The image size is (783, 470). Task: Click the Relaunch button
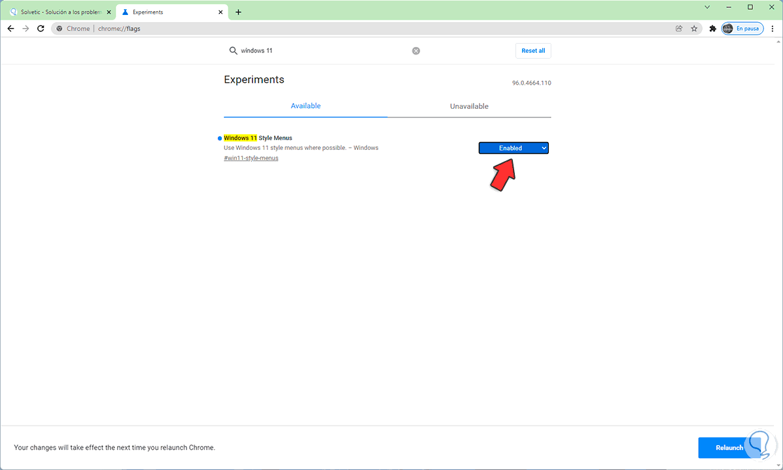click(x=731, y=448)
